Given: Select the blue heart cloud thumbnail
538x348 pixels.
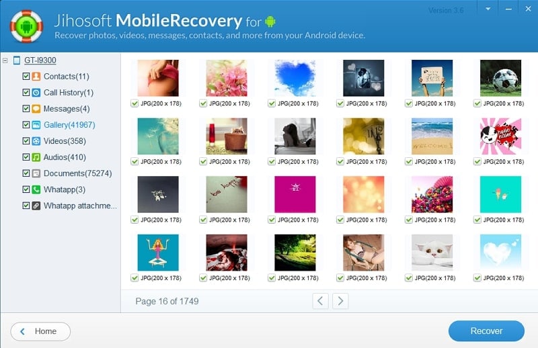Looking at the screenshot, I should 295,78.
